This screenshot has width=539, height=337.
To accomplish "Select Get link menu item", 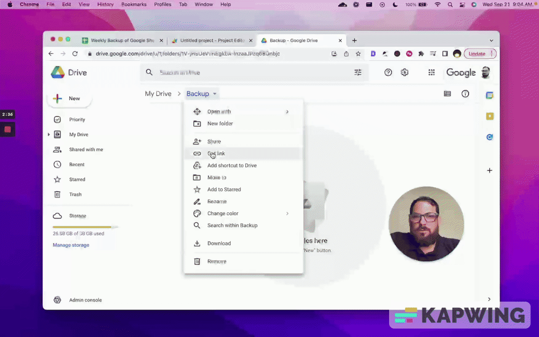I will tap(243, 153).
